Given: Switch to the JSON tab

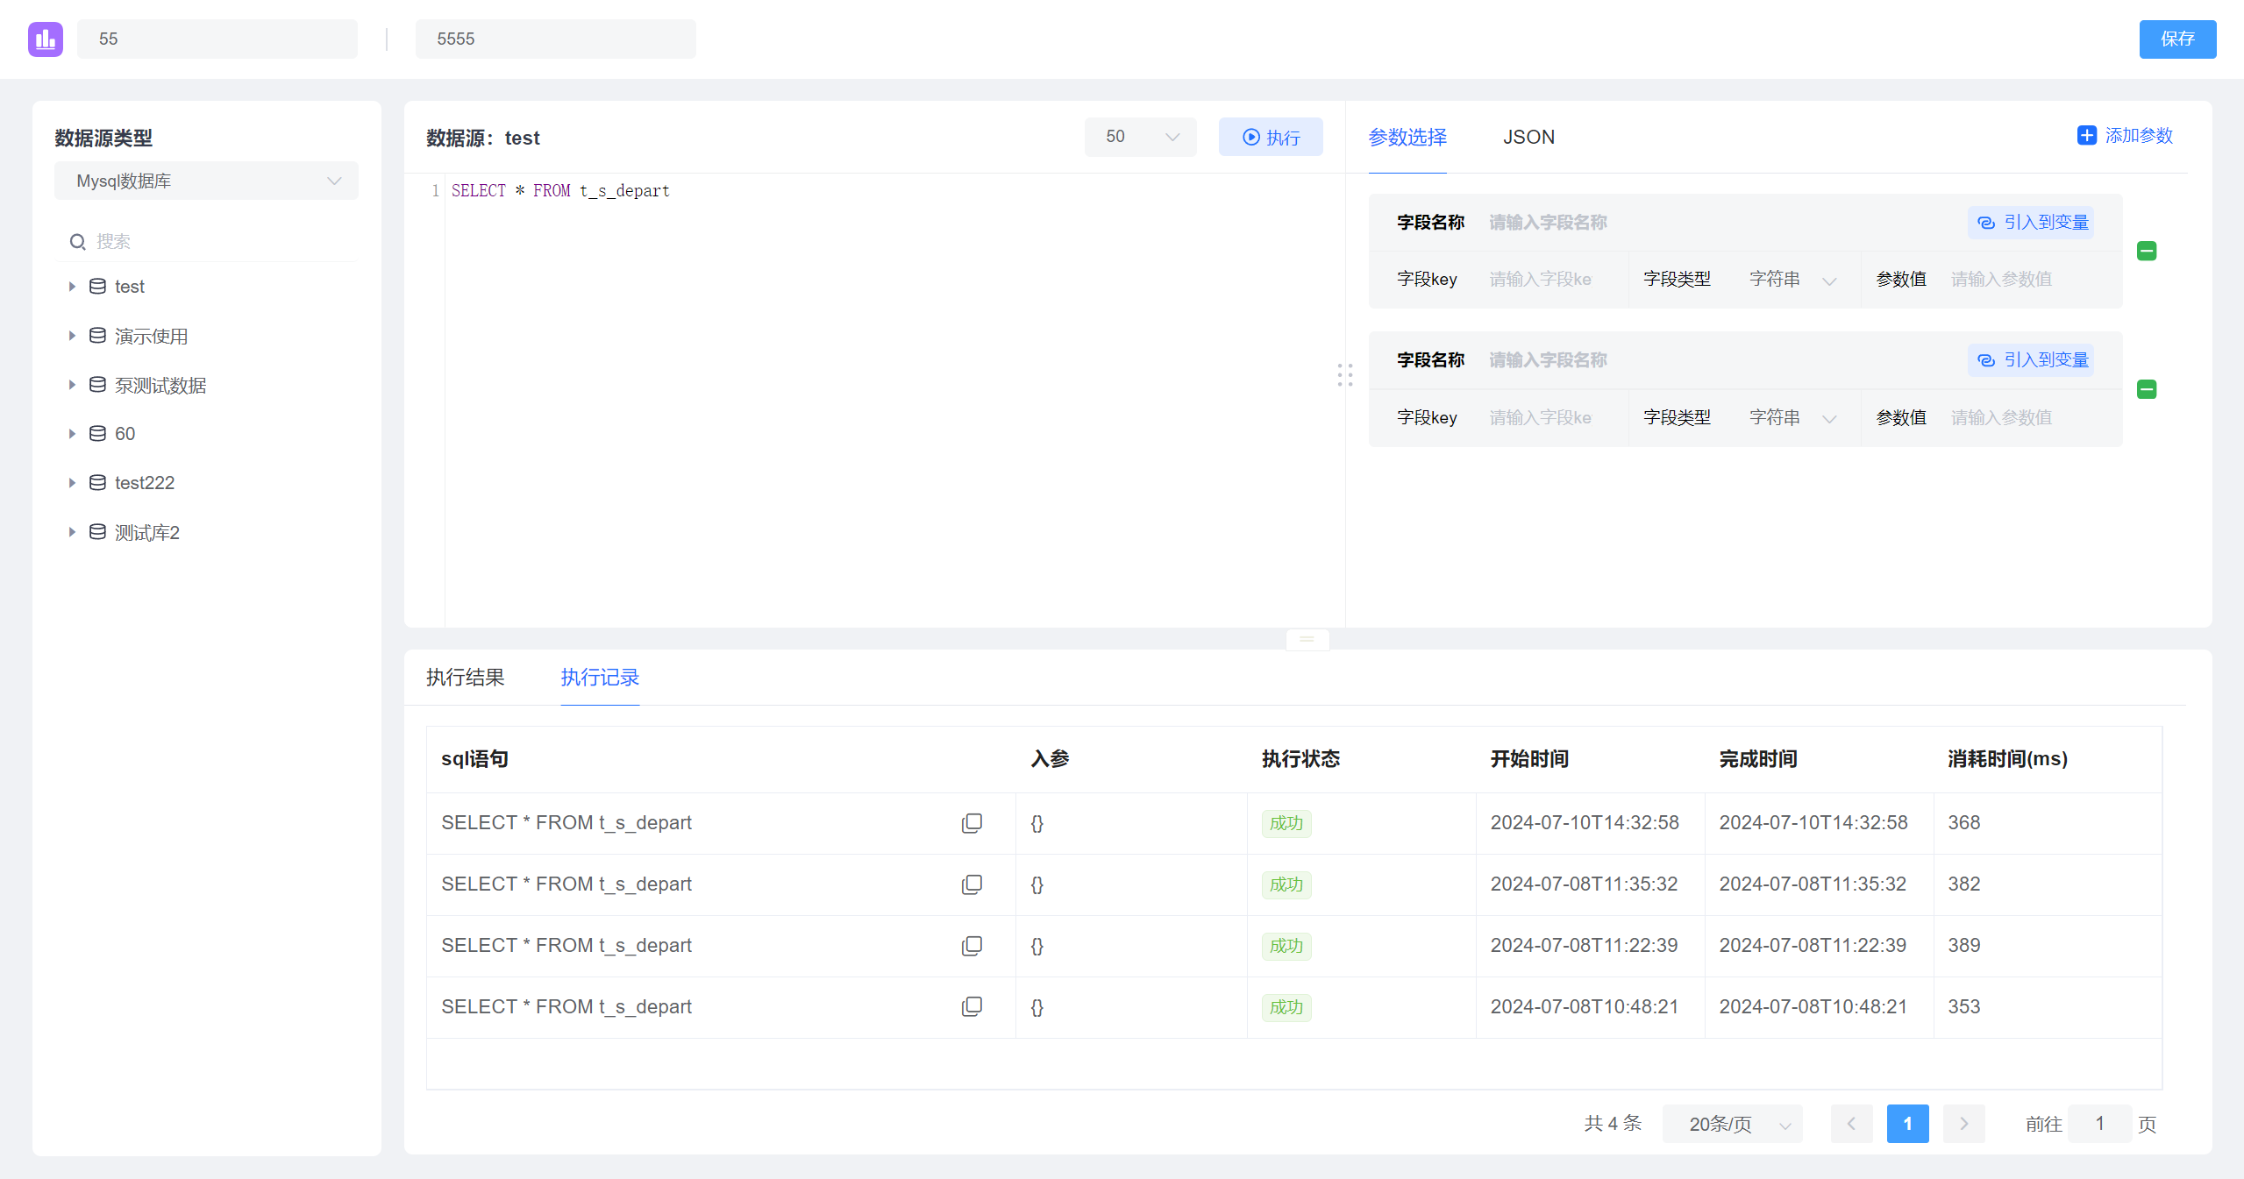Looking at the screenshot, I should click(x=1528, y=138).
